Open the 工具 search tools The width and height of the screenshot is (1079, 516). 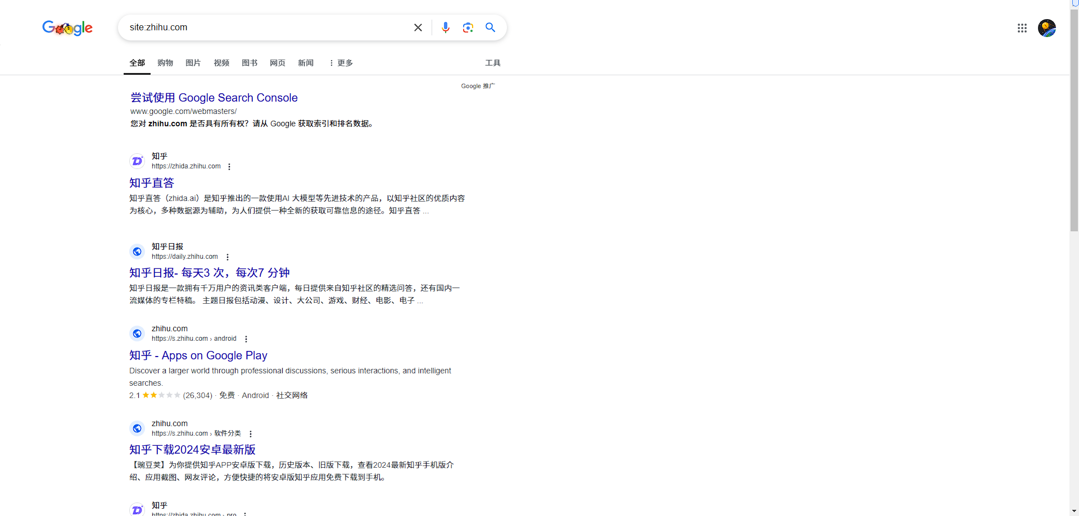tap(493, 63)
